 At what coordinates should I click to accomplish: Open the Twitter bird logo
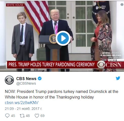[118, 78]
